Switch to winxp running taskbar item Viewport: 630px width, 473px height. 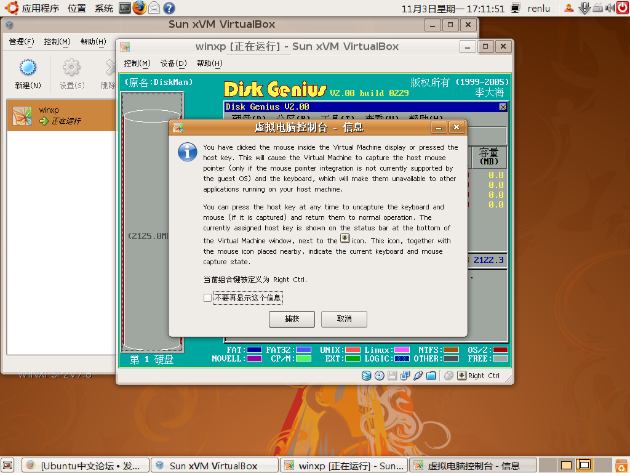[x=344, y=466]
